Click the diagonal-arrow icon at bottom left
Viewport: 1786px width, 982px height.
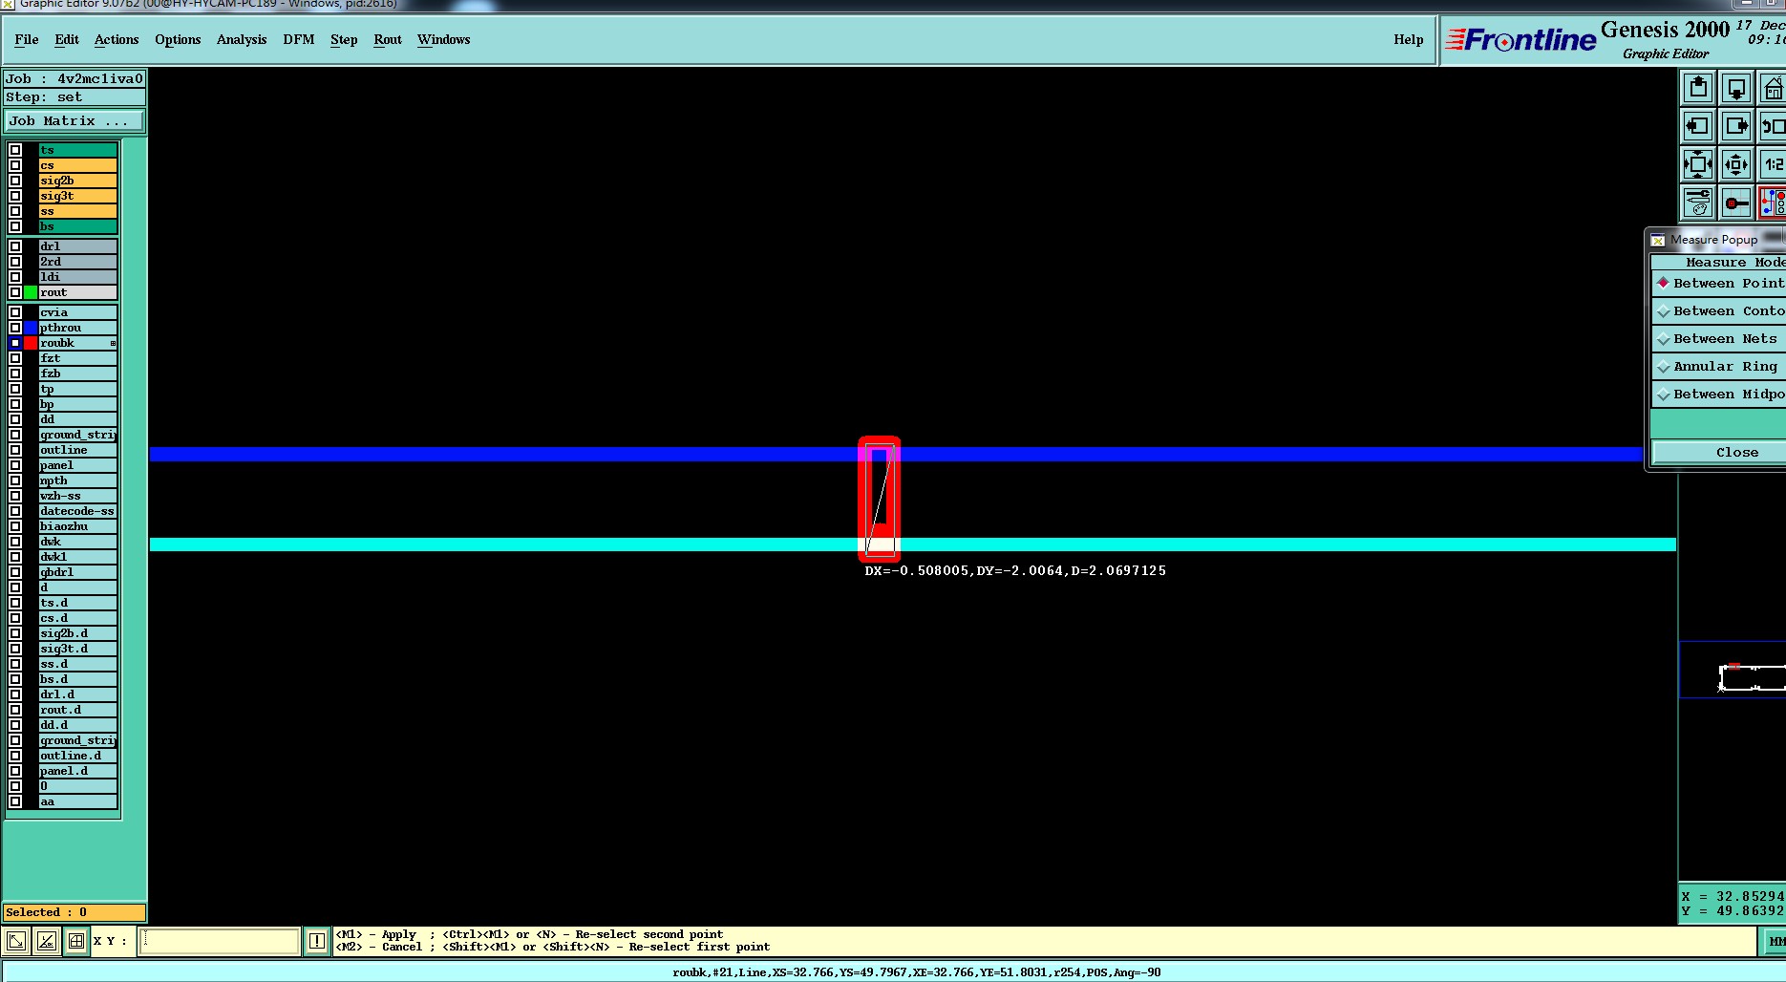click(16, 941)
